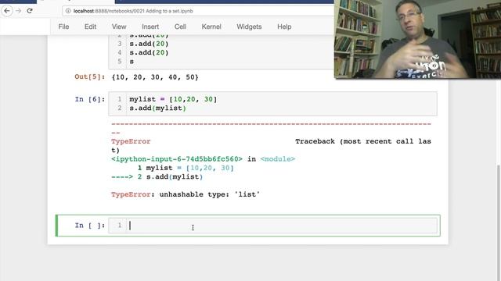Image resolution: width=501 pixels, height=281 pixels.
Task: Click the 'unhashable type: list' error message
Action: click(x=186, y=194)
